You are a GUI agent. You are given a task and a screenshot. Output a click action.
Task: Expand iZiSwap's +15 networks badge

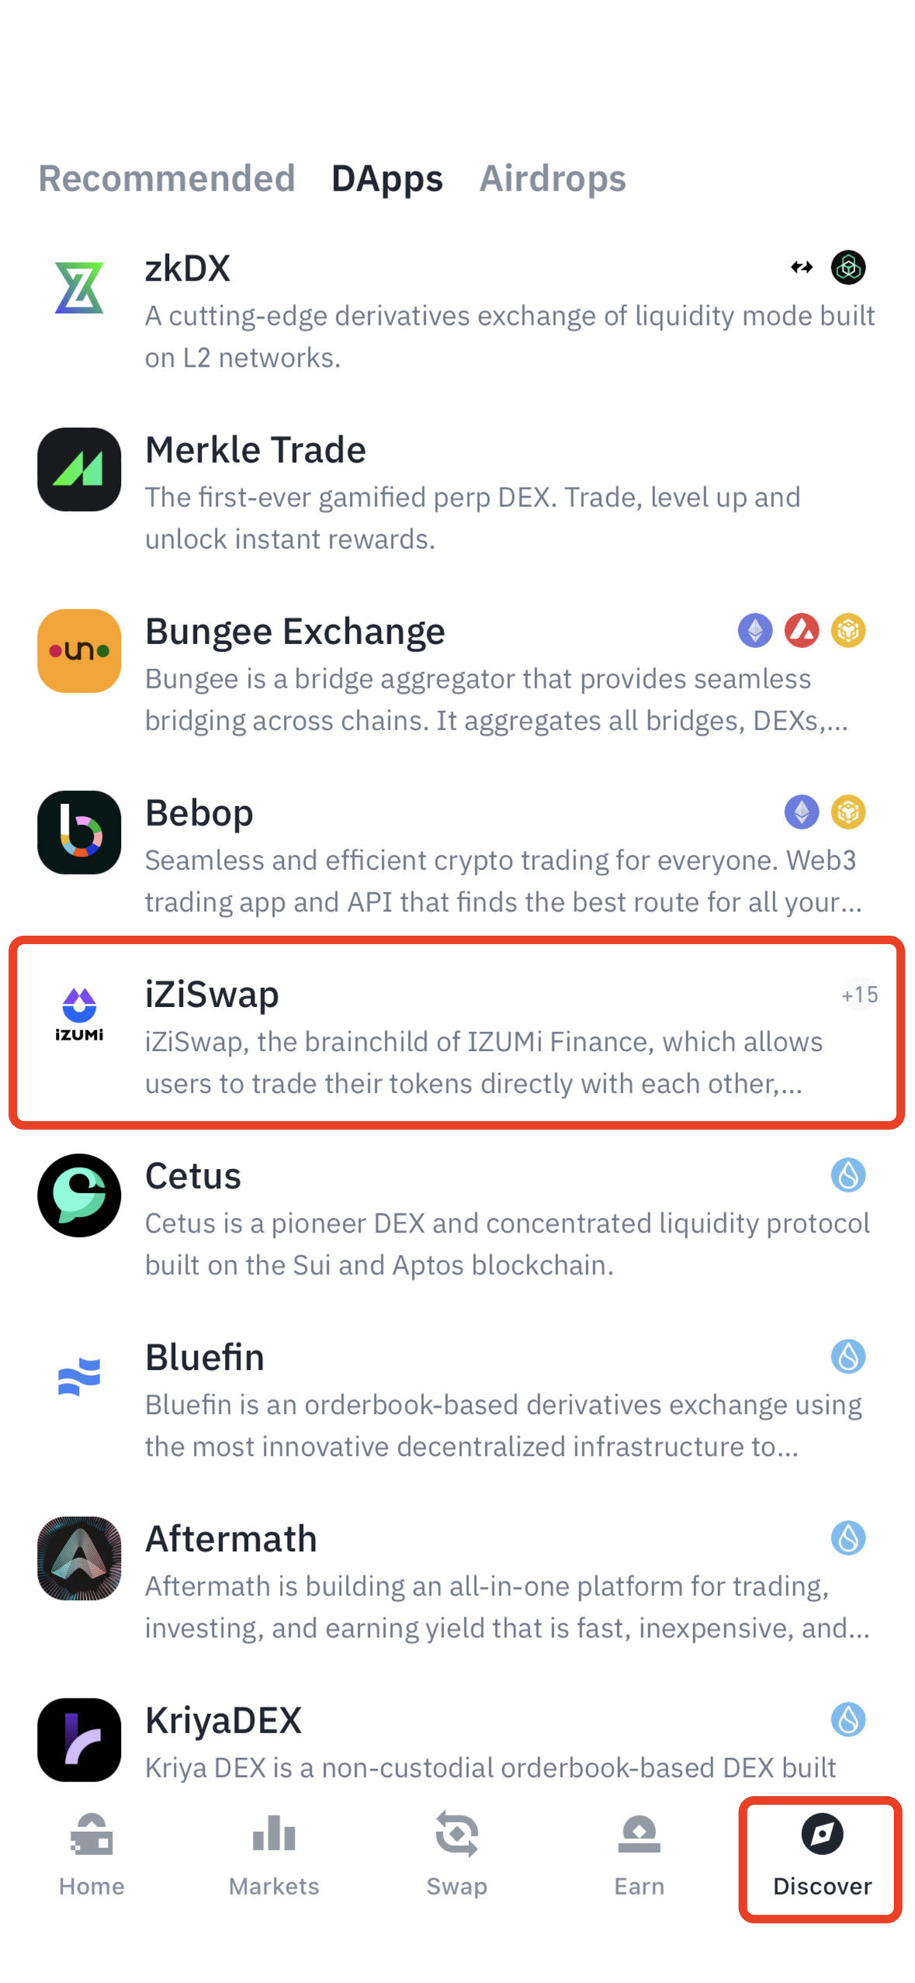tap(859, 994)
